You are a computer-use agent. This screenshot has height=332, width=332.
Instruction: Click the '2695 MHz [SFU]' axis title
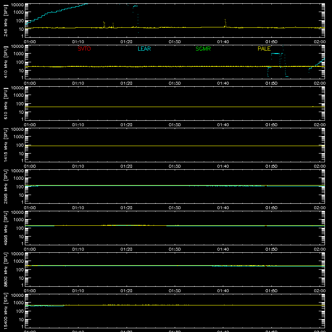[x=5, y=186]
